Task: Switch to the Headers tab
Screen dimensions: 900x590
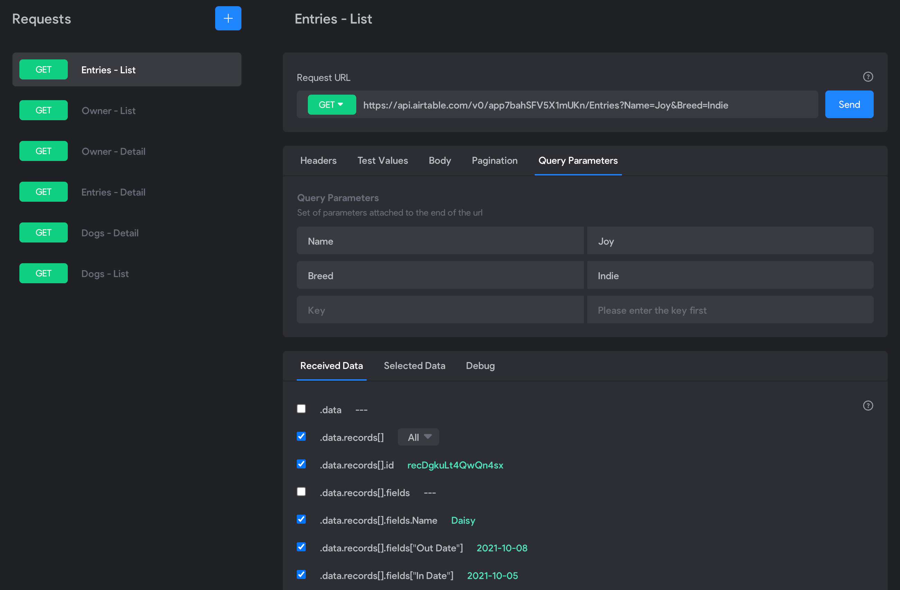Action: 318,161
